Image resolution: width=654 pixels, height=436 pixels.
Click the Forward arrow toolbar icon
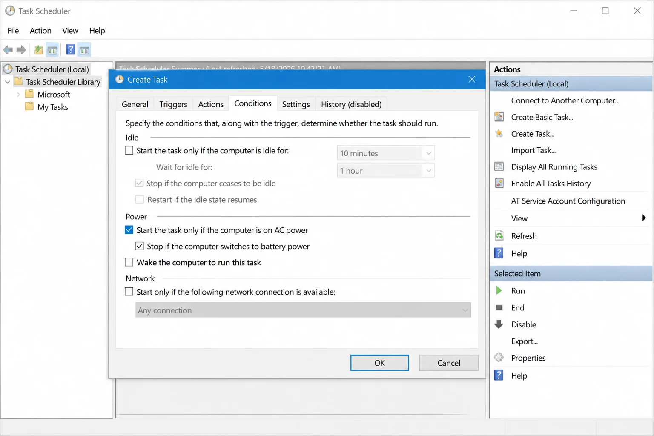(x=21, y=50)
